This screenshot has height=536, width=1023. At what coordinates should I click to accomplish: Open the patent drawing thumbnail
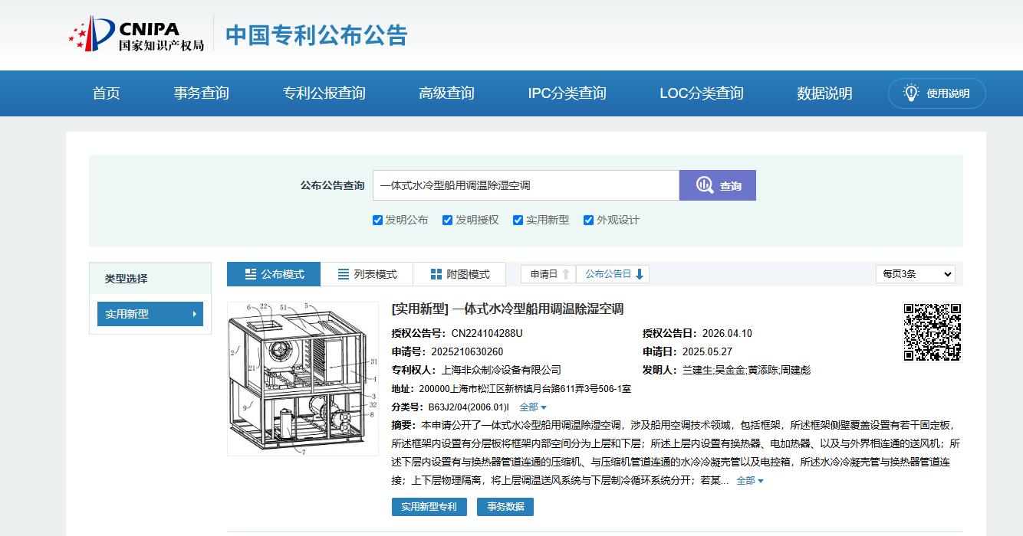[302, 378]
